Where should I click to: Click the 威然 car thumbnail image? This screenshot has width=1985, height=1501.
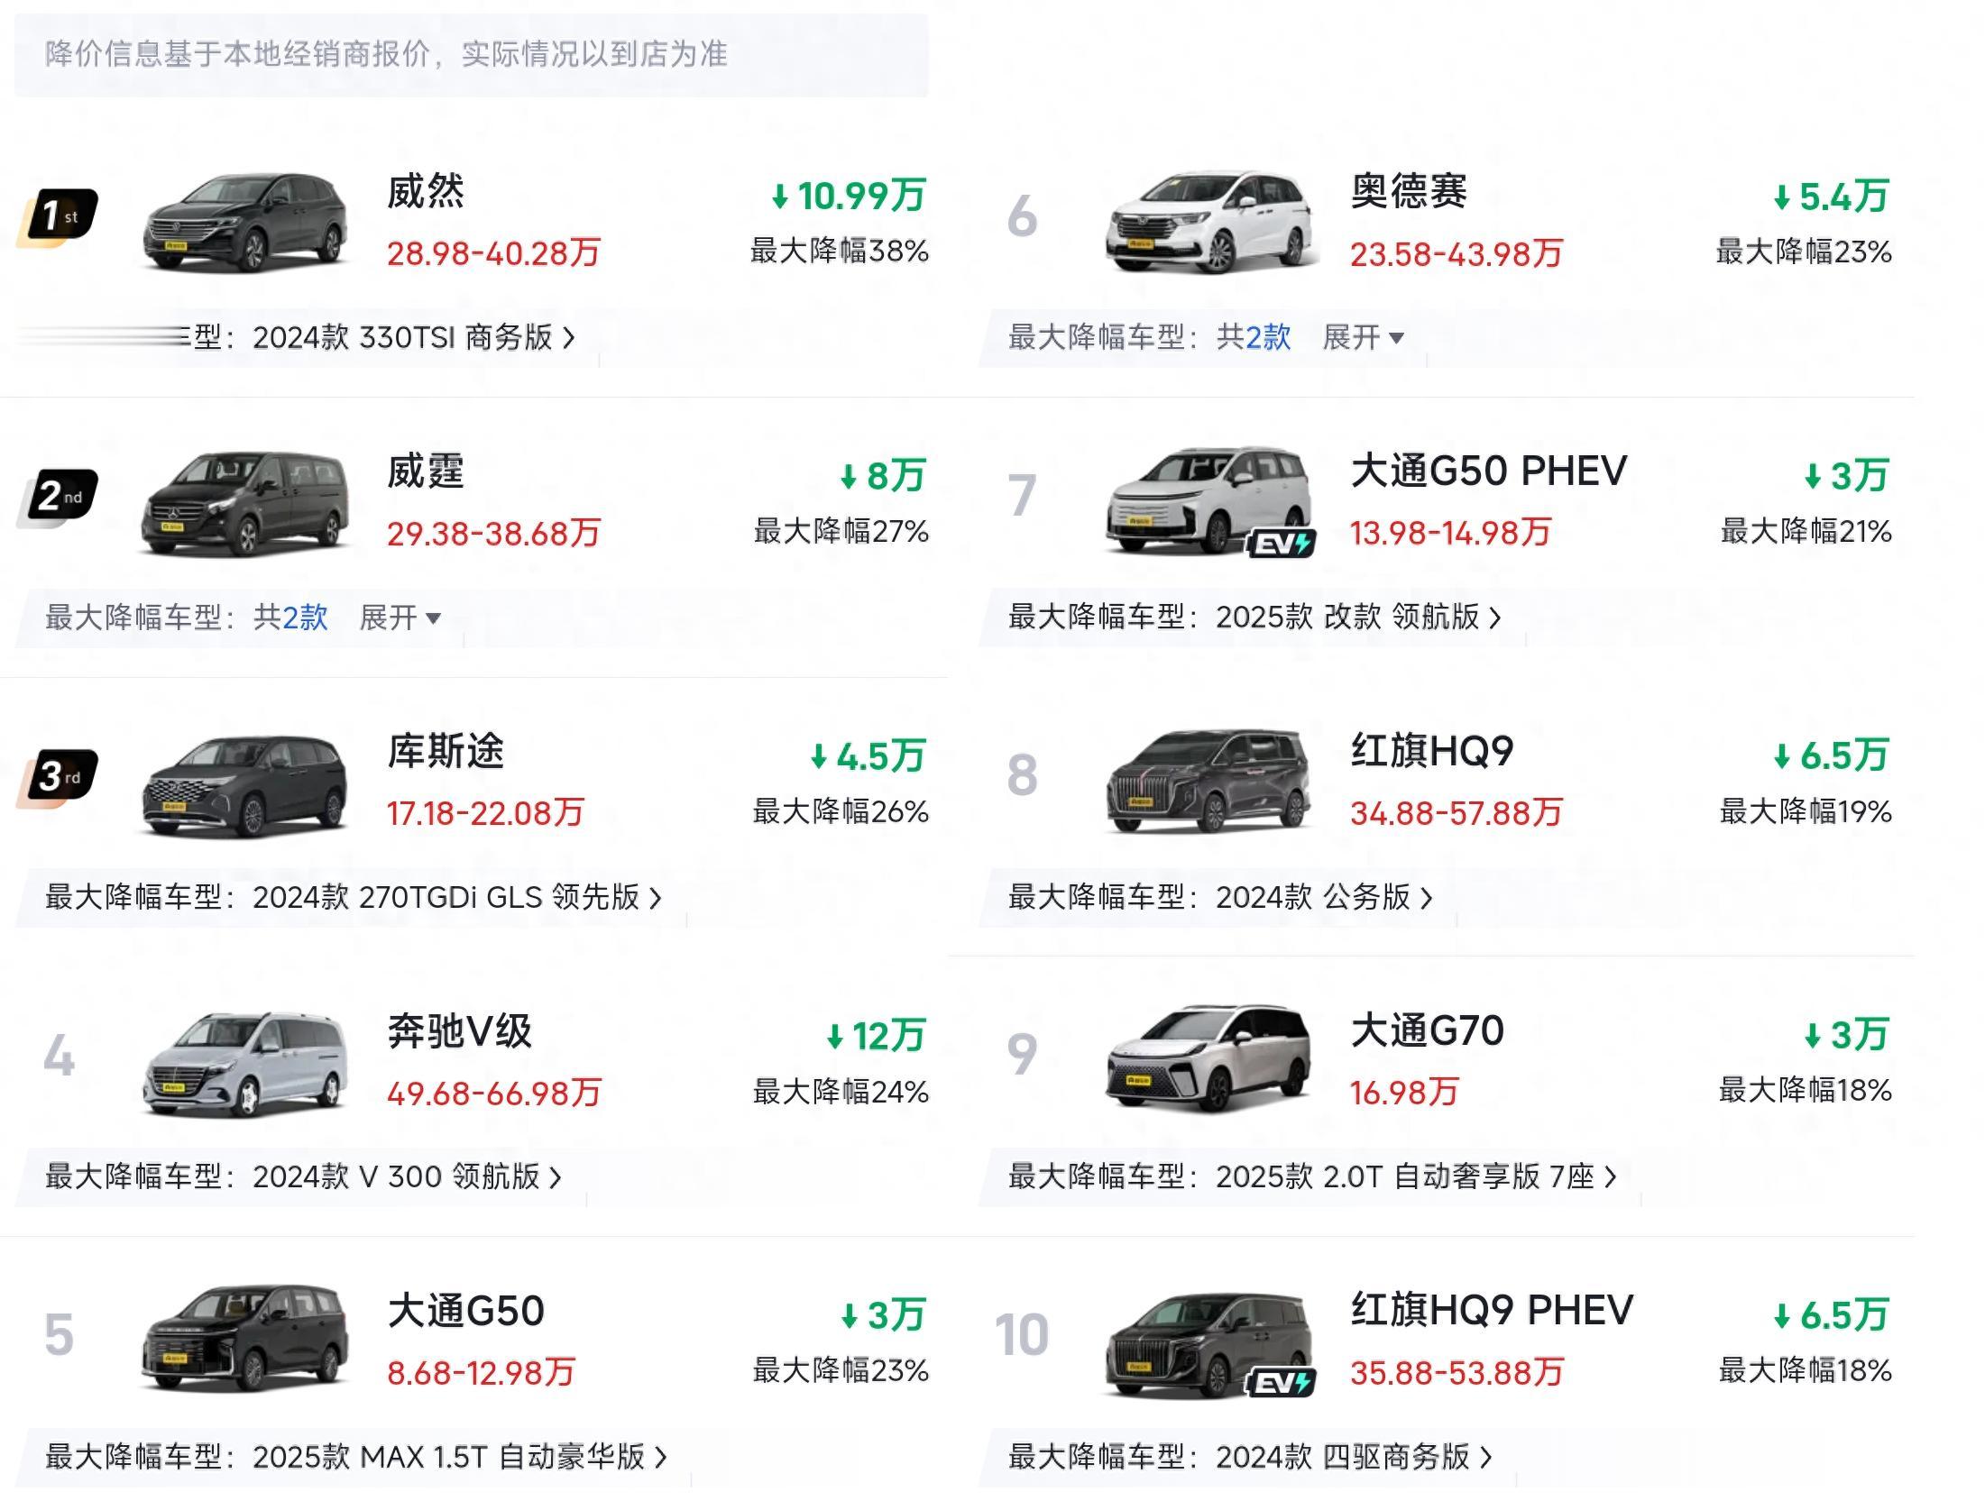pyautogui.click(x=245, y=222)
